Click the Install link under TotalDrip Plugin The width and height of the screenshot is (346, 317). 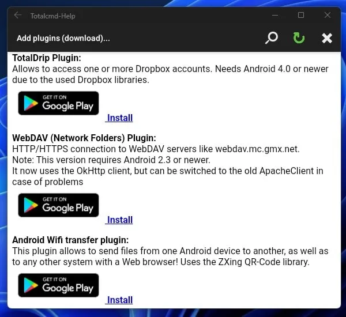pos(119,118)
